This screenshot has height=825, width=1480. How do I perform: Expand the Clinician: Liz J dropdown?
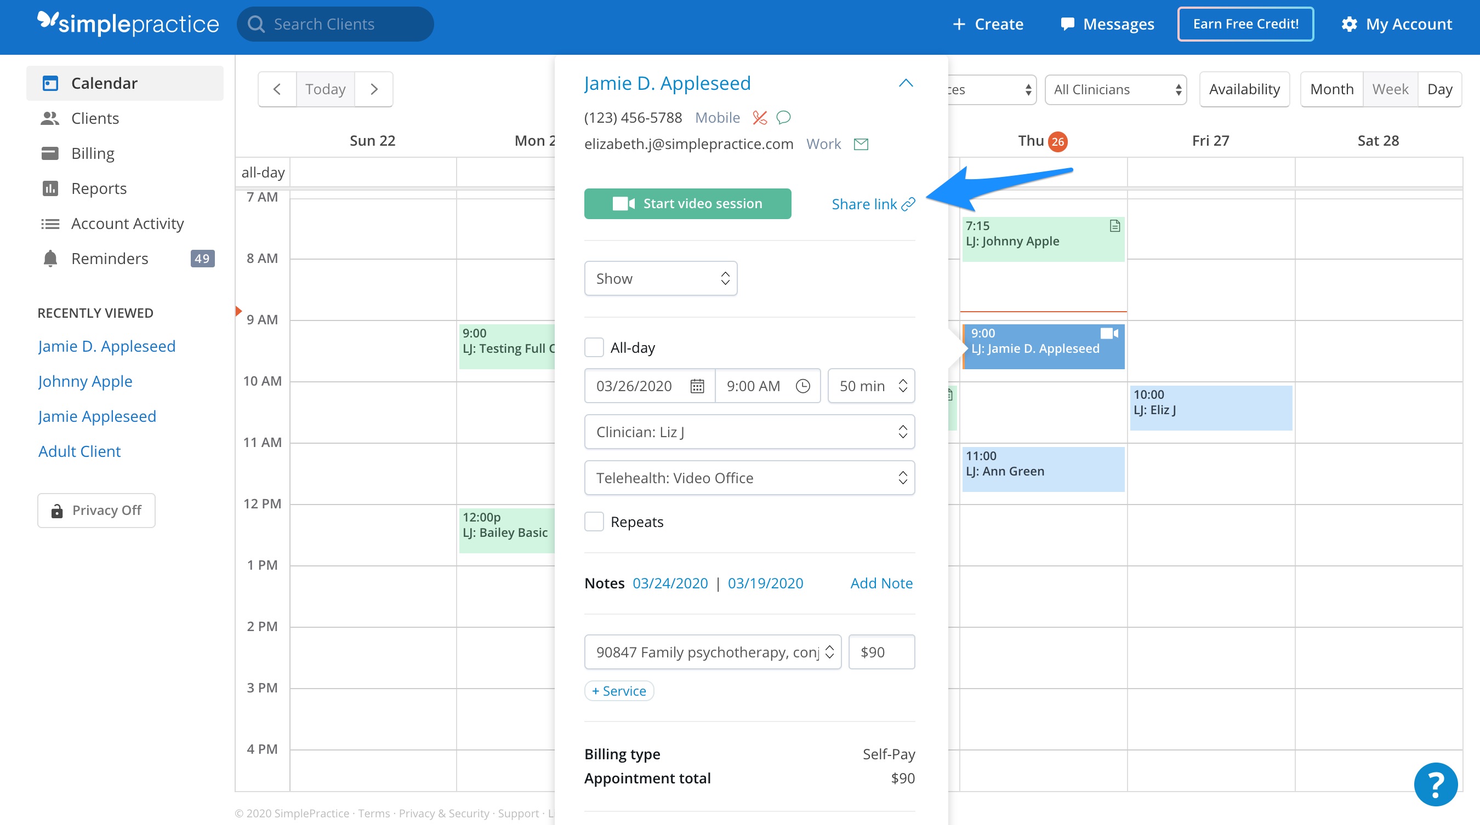[749, 432]
